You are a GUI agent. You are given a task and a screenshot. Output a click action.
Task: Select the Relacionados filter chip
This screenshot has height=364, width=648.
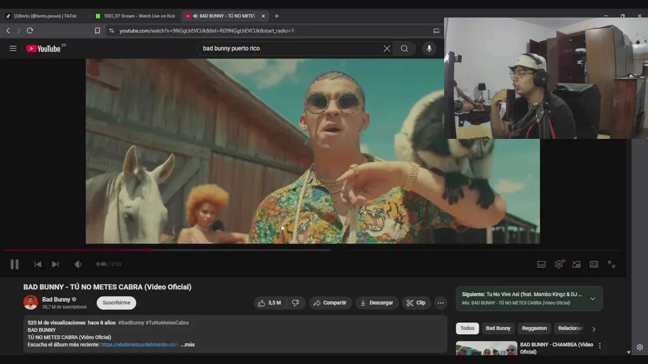coord(571,328)
